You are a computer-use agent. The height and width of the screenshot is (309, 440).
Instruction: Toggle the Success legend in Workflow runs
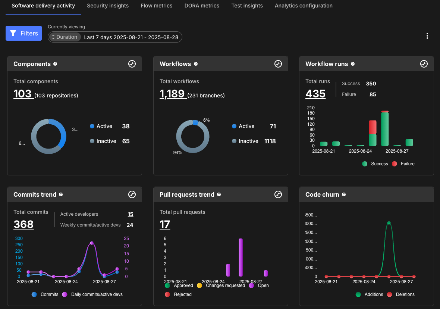click(x=375, y=163)
